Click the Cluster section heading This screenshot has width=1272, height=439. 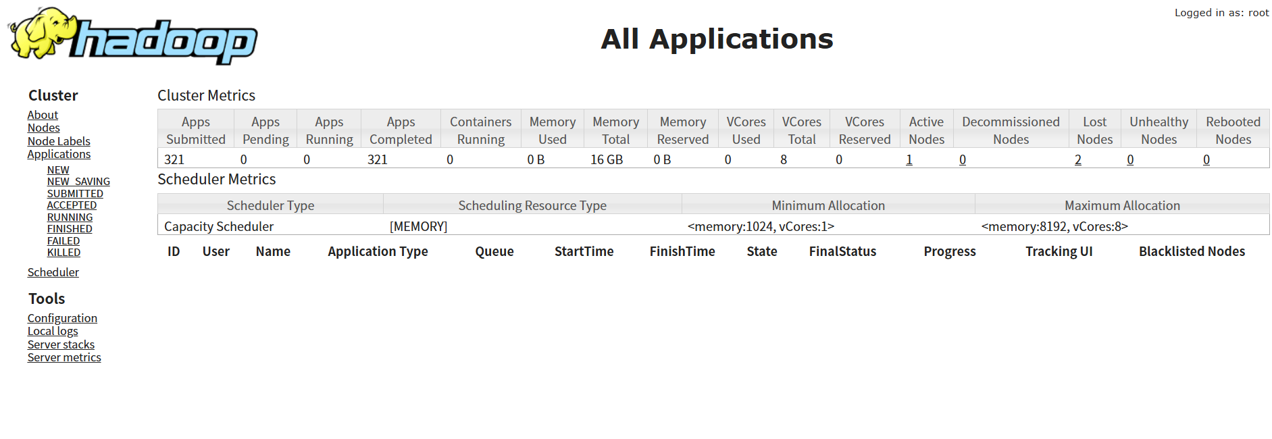pos(53,95)
